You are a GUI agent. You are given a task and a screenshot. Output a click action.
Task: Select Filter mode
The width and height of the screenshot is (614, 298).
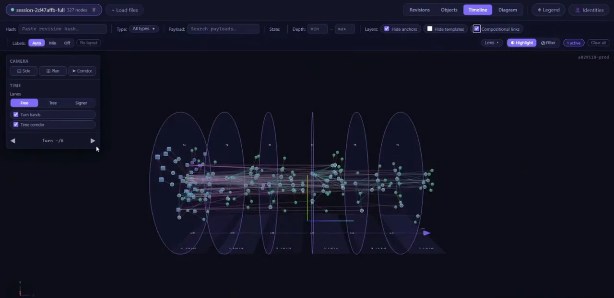tap(548, 43)
